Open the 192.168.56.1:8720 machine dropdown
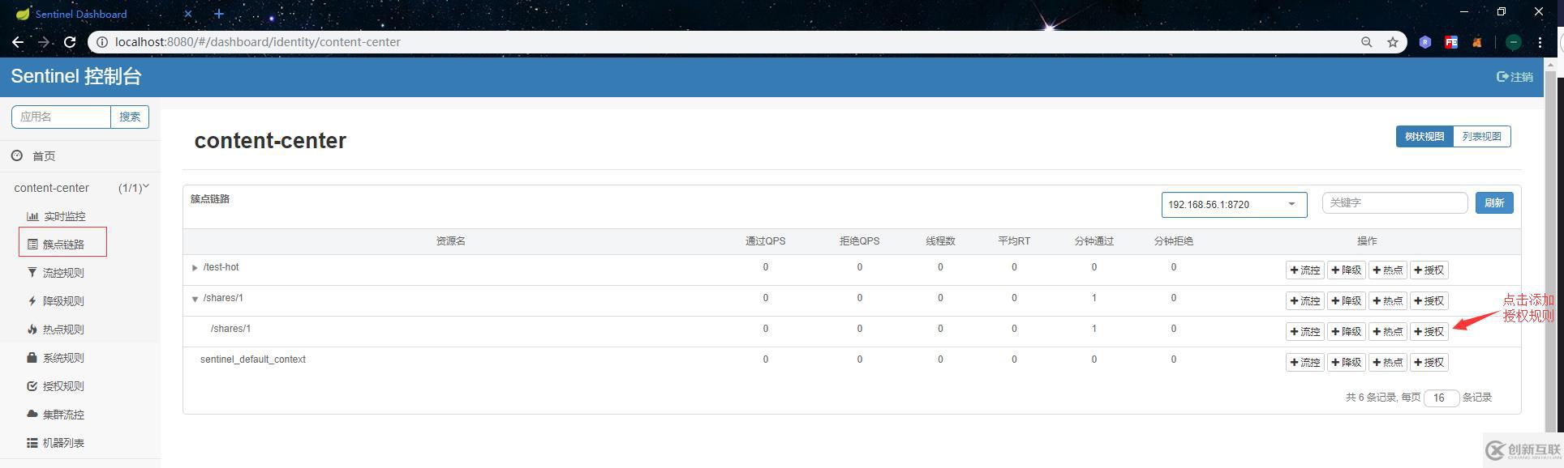 click(1234, 205)
